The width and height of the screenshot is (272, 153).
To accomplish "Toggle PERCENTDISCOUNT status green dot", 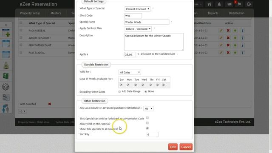I will tap(235, 45).
